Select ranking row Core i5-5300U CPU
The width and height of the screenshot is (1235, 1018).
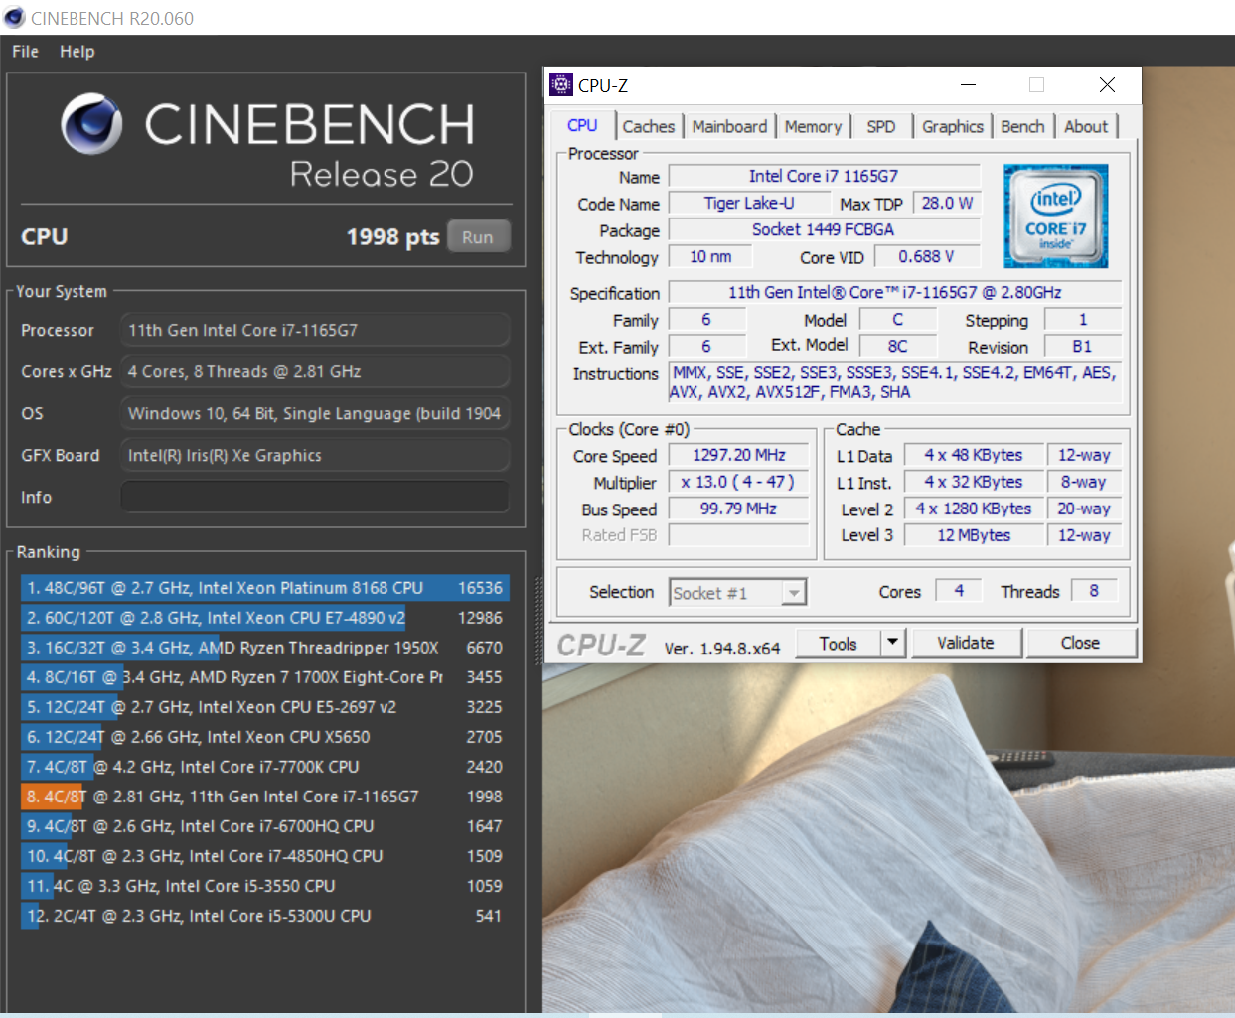pos(265,916)
